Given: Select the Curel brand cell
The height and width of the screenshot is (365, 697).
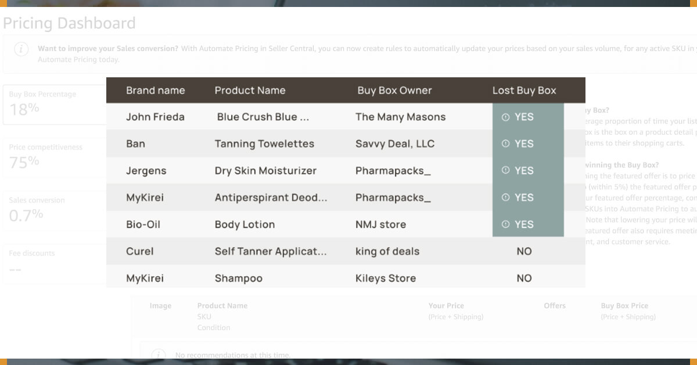Looking at the screenshot, I should pos(140,252).
